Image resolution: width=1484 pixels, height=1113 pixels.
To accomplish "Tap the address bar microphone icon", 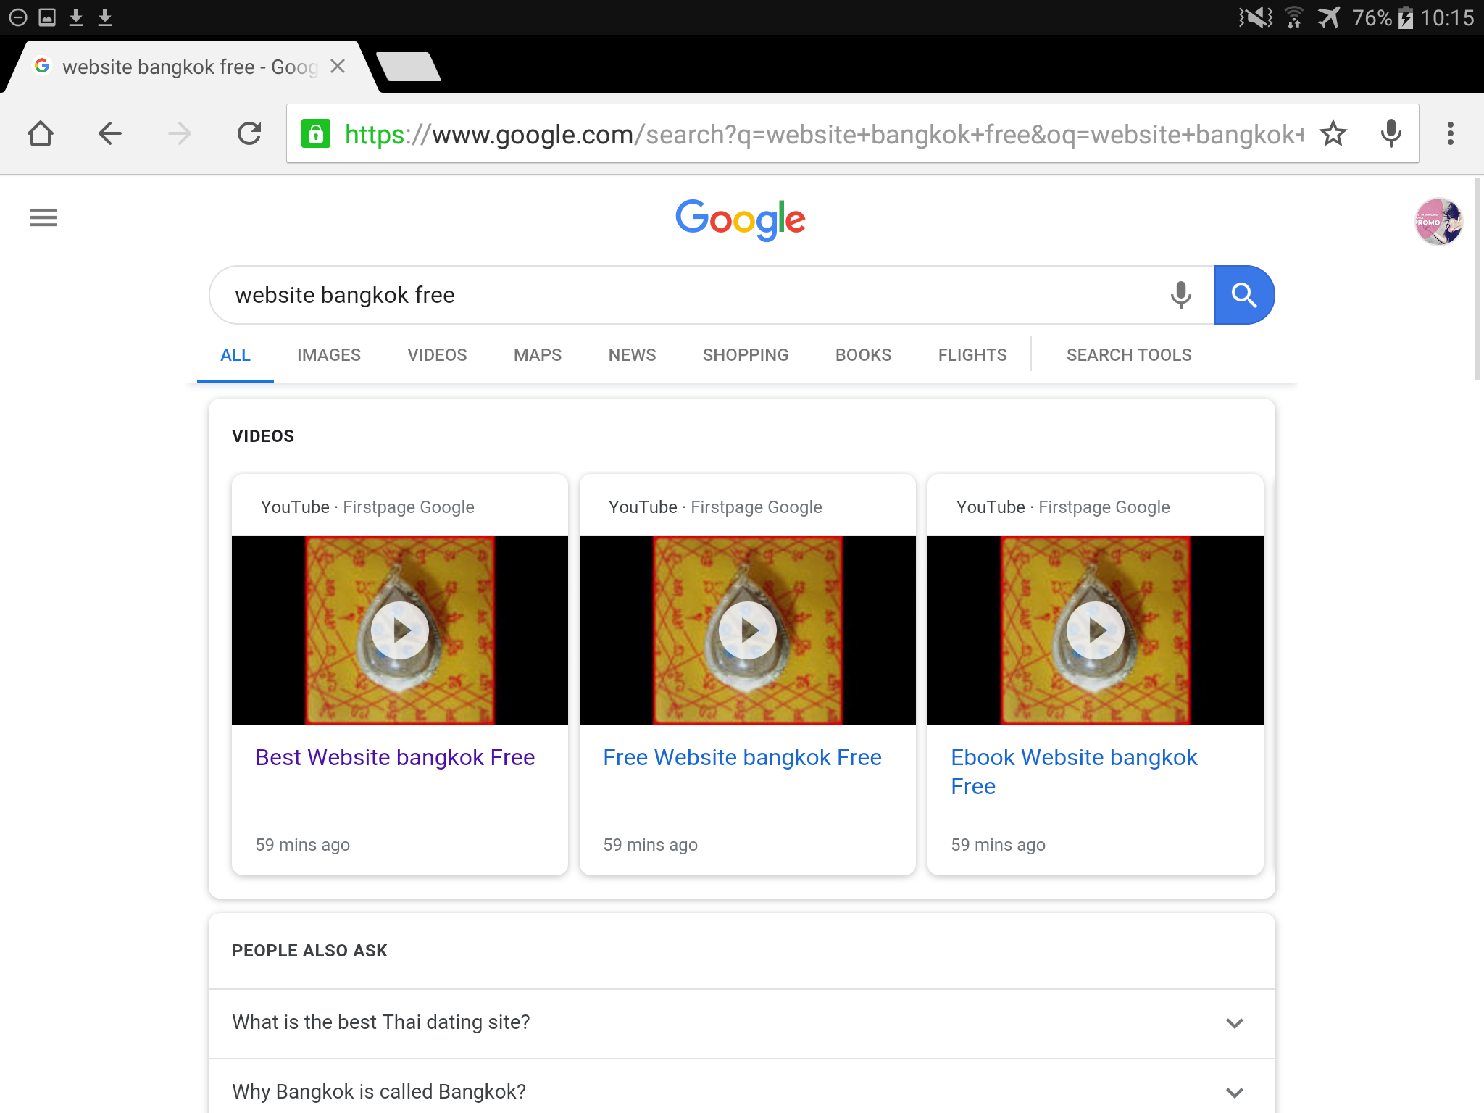I will pos(1391,134).
